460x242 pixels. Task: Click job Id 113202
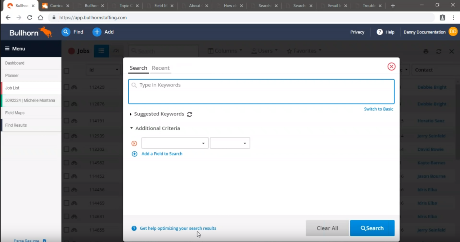(97, 149)
